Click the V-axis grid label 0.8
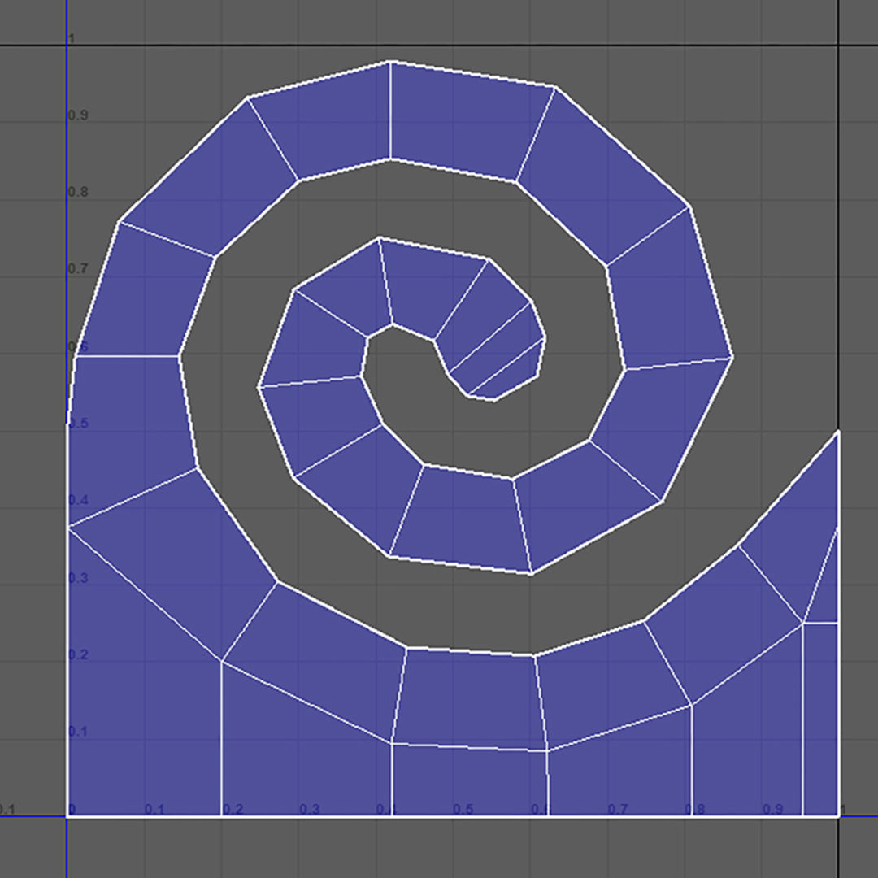 tap(78, 192)
